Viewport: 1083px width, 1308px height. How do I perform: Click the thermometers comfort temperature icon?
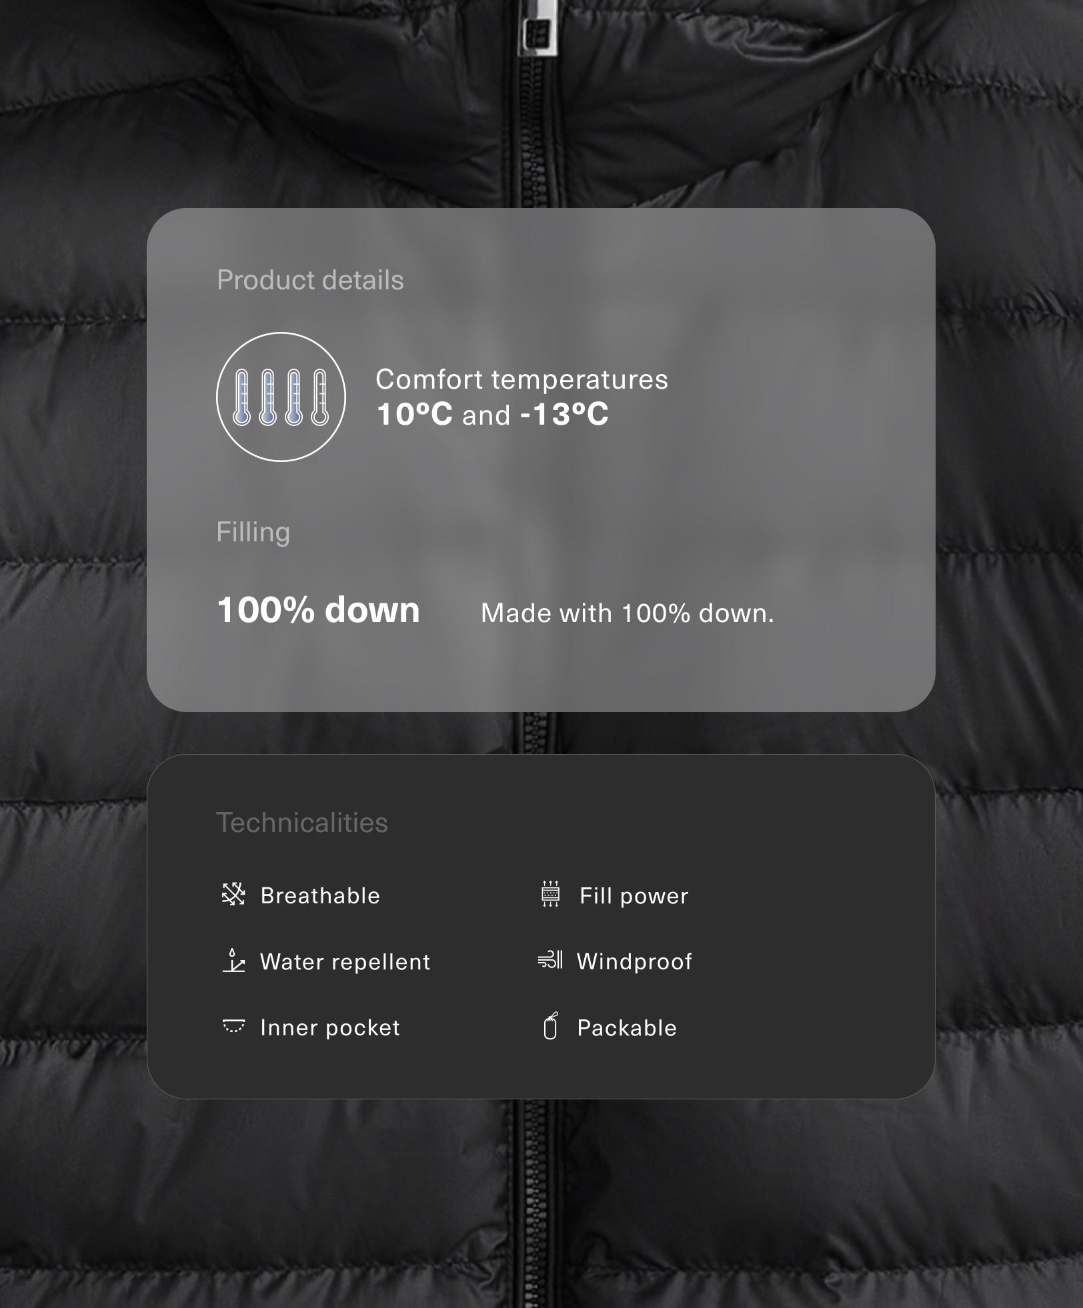281,397
